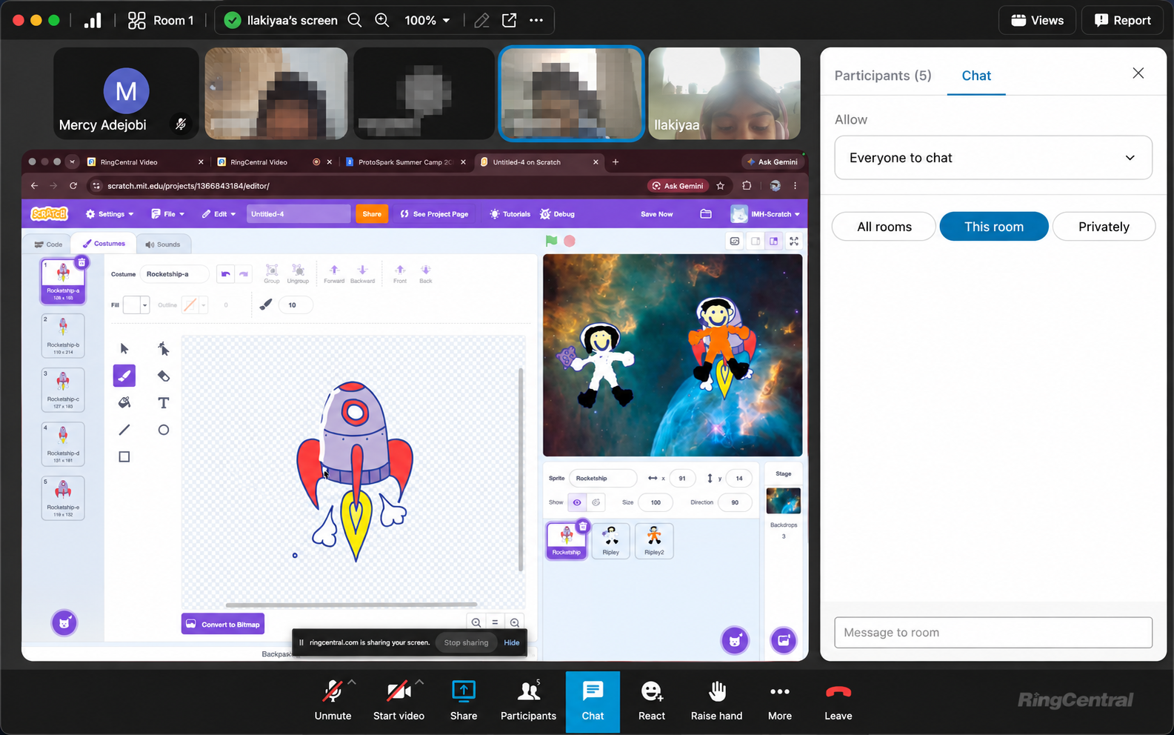
Task: Open the Outline color swatch
Action: pos(195,305)
